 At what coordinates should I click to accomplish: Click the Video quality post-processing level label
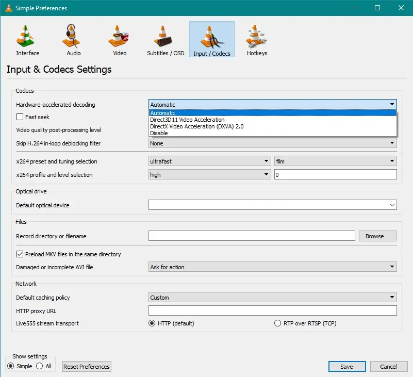pyautogui.click(x=59, y=130)
